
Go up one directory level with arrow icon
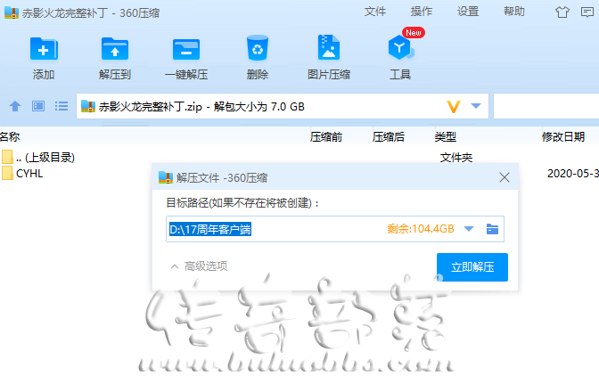(x=15, y=106)
